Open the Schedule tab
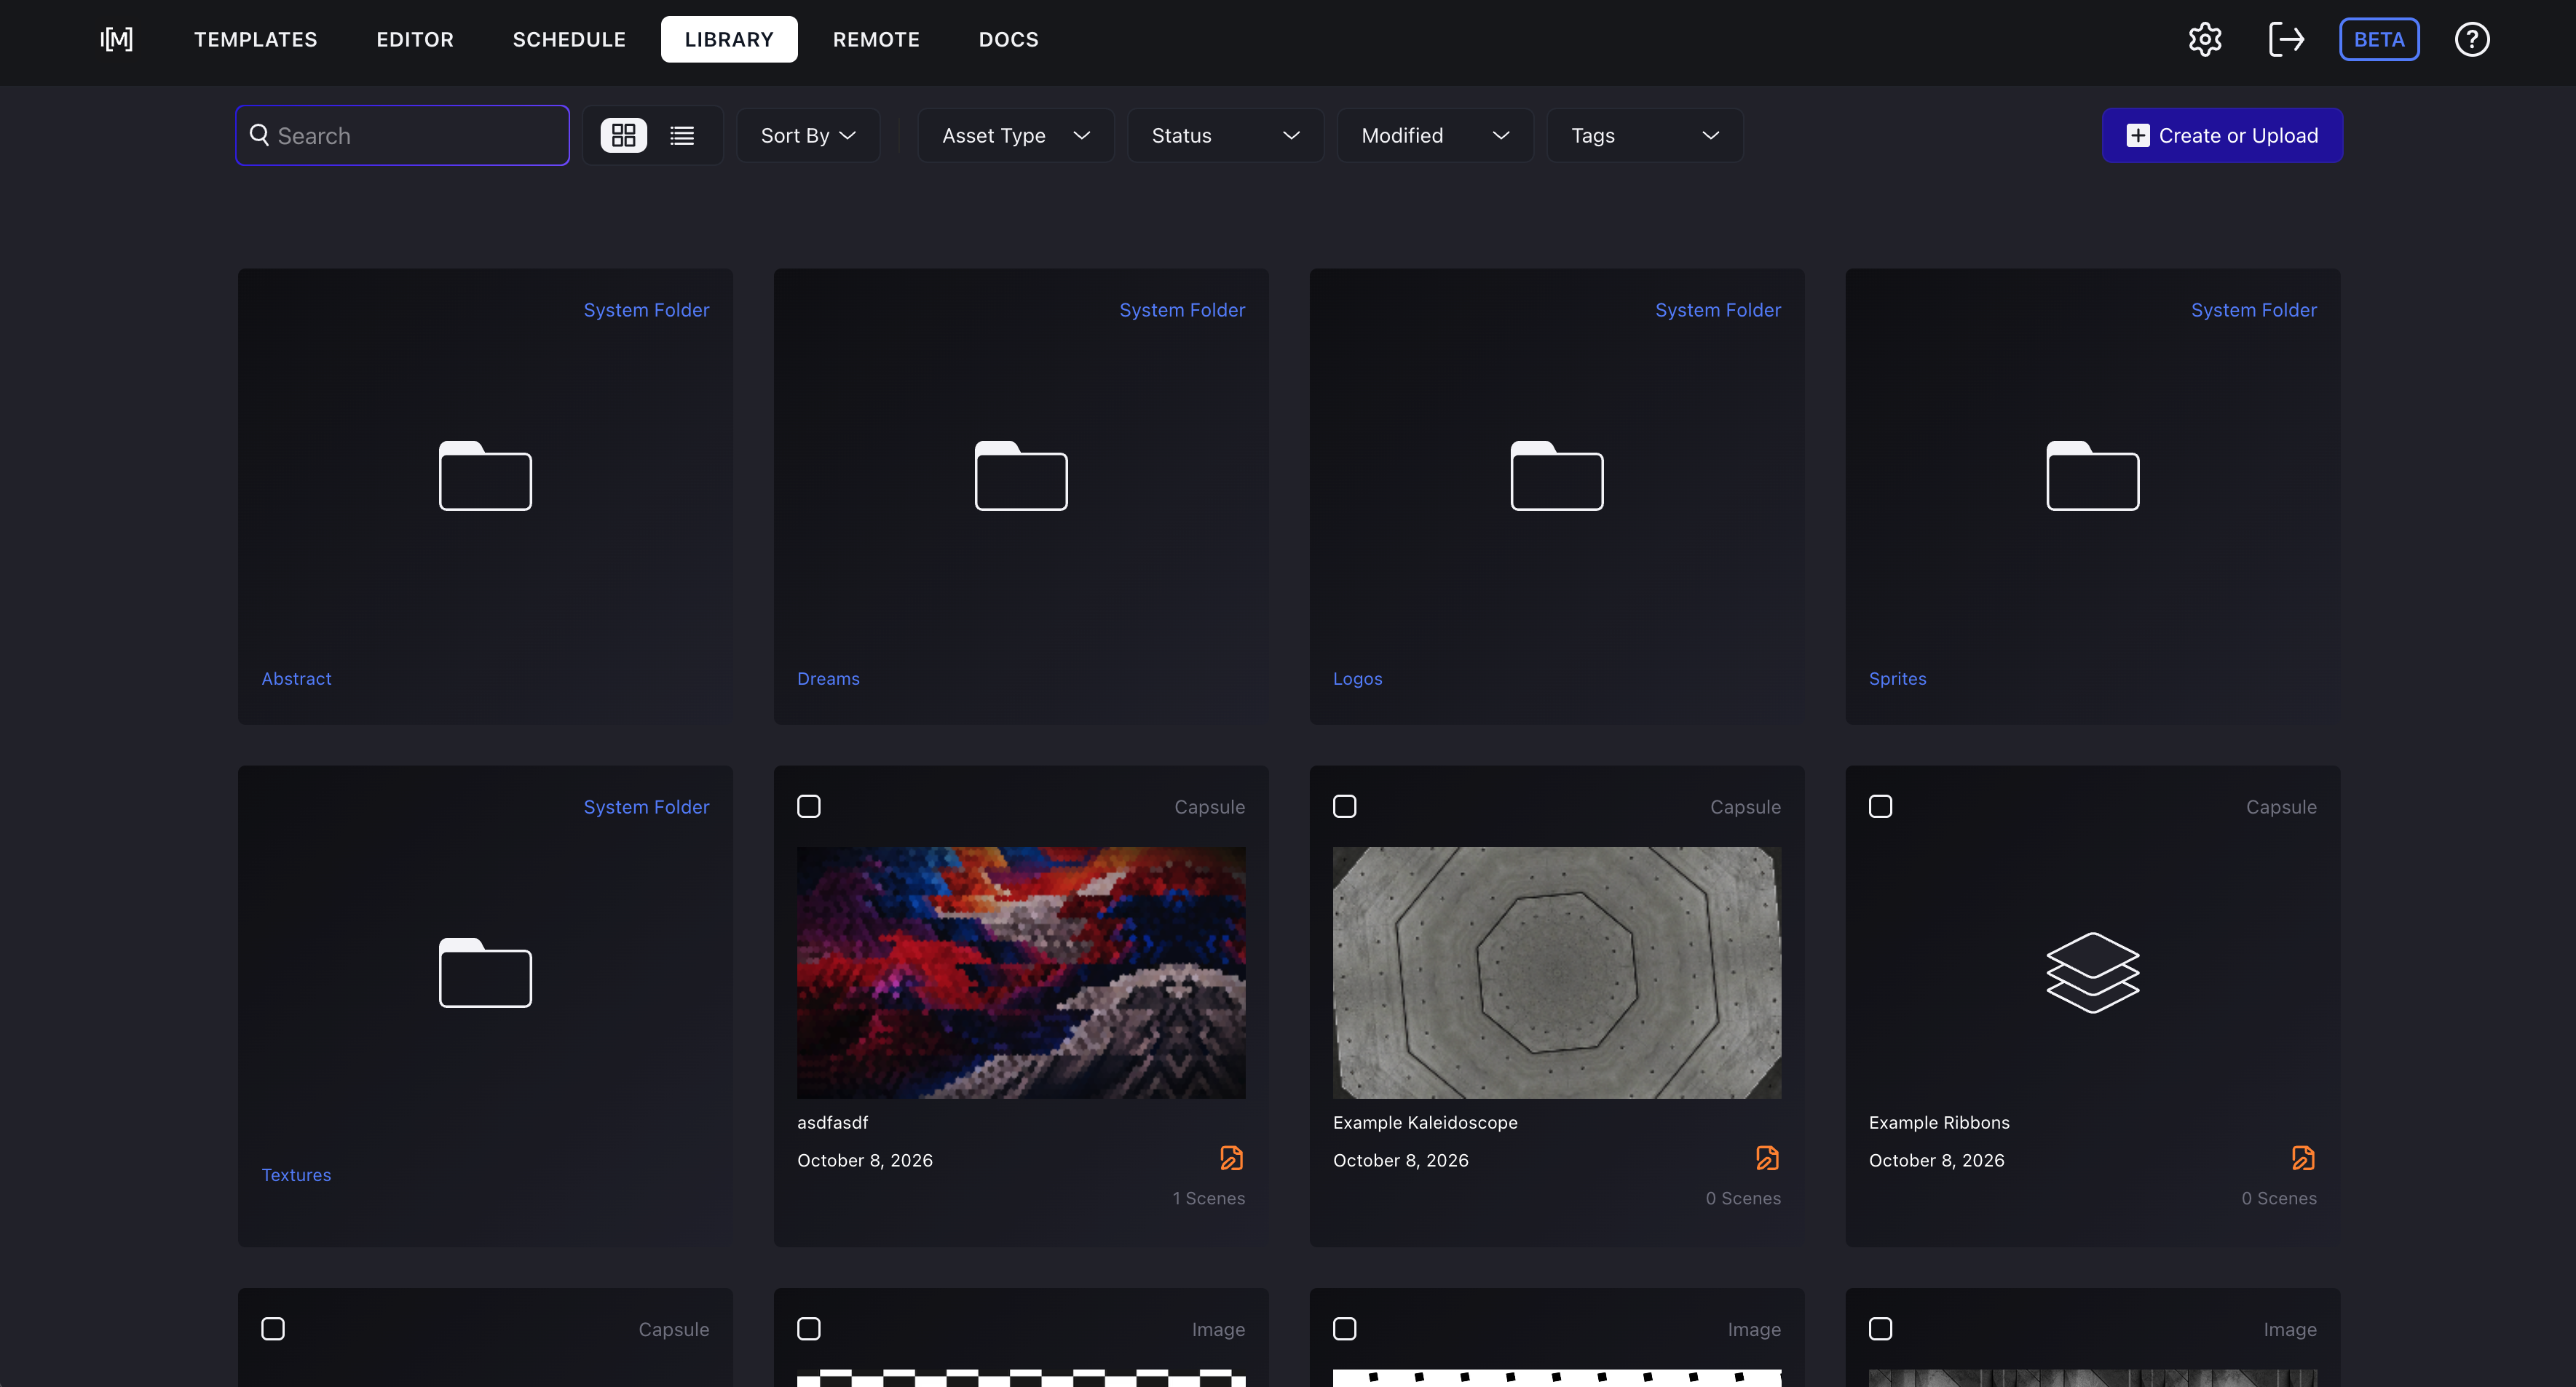This screenshot has width=2576, height=1387. click(569, 39)
